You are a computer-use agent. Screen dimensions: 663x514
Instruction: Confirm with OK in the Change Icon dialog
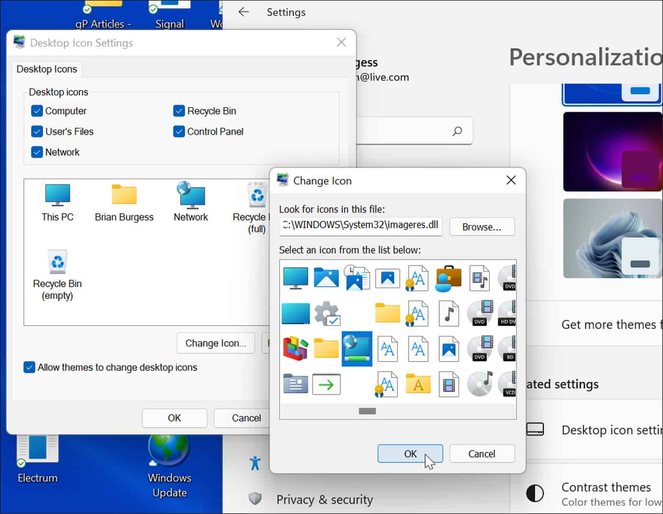410,453
